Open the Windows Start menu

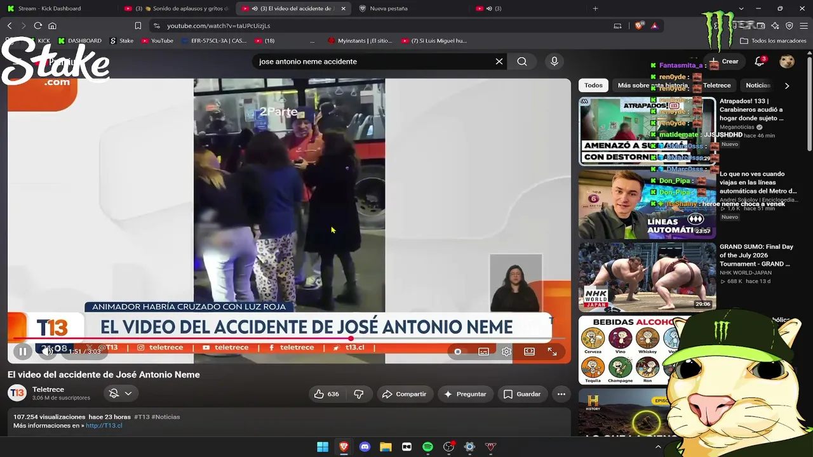[x=323, y=447]
